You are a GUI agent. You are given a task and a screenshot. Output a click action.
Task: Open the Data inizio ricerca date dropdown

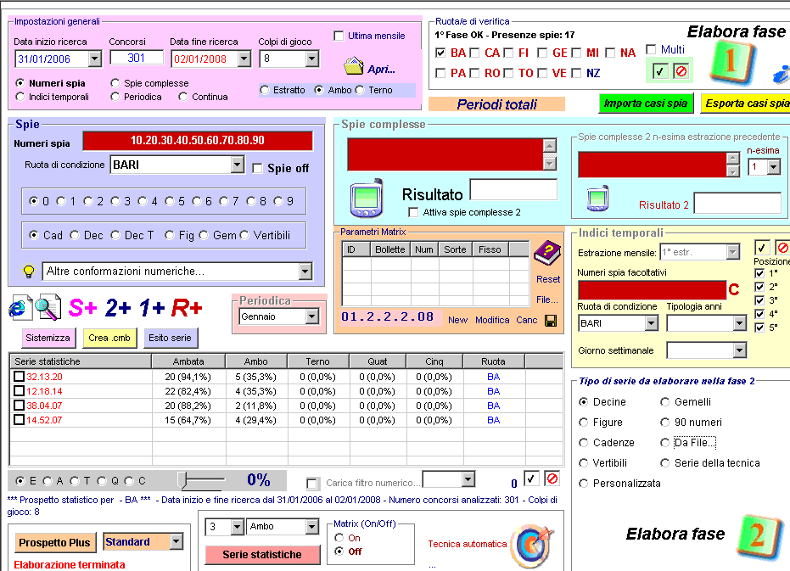point(95,59)
